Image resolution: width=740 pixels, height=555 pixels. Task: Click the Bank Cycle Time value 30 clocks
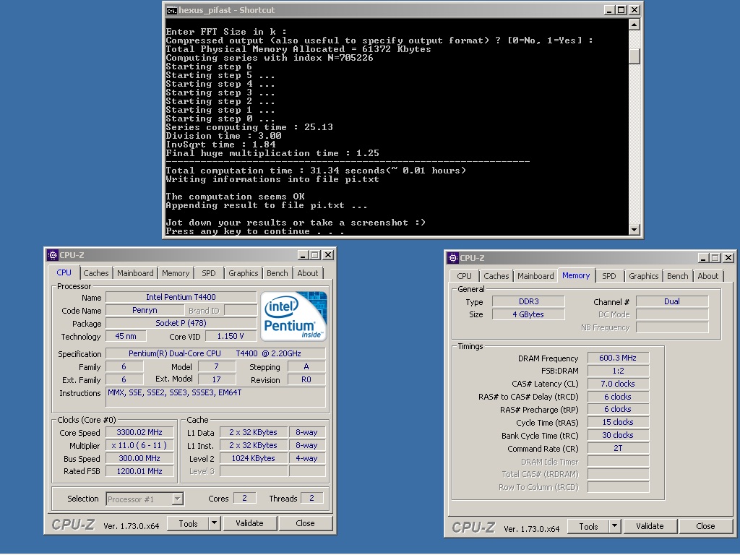click(x=618, y=435)
